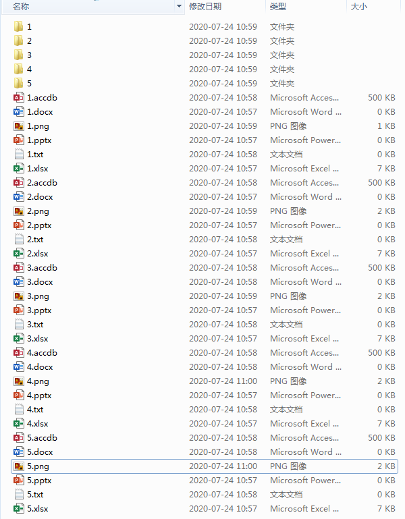This screenshot has width=405, height=519.
Task: Click the PNG 图像 type of 5.png
Action: click(x=288, y=466)
